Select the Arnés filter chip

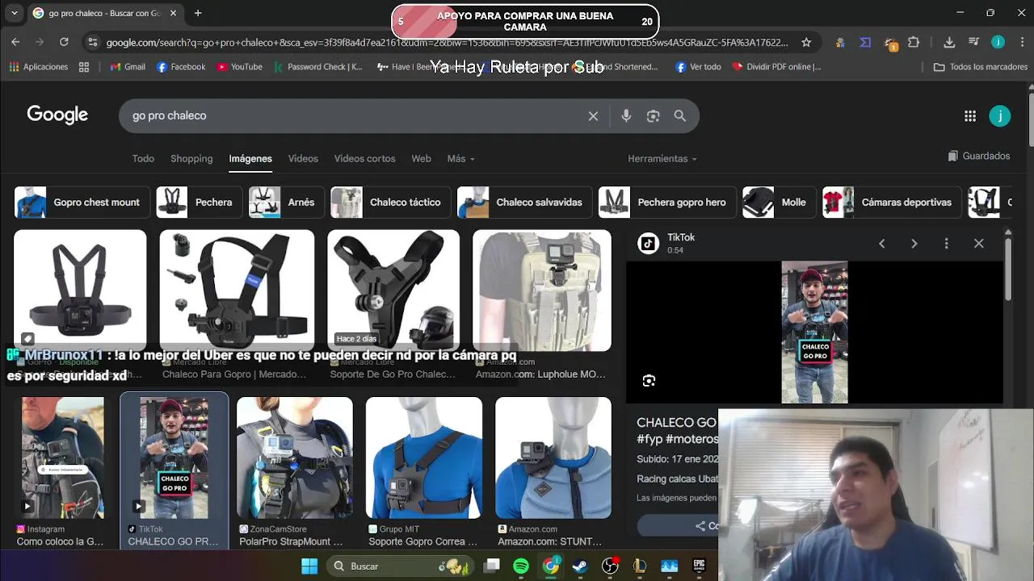285,203
